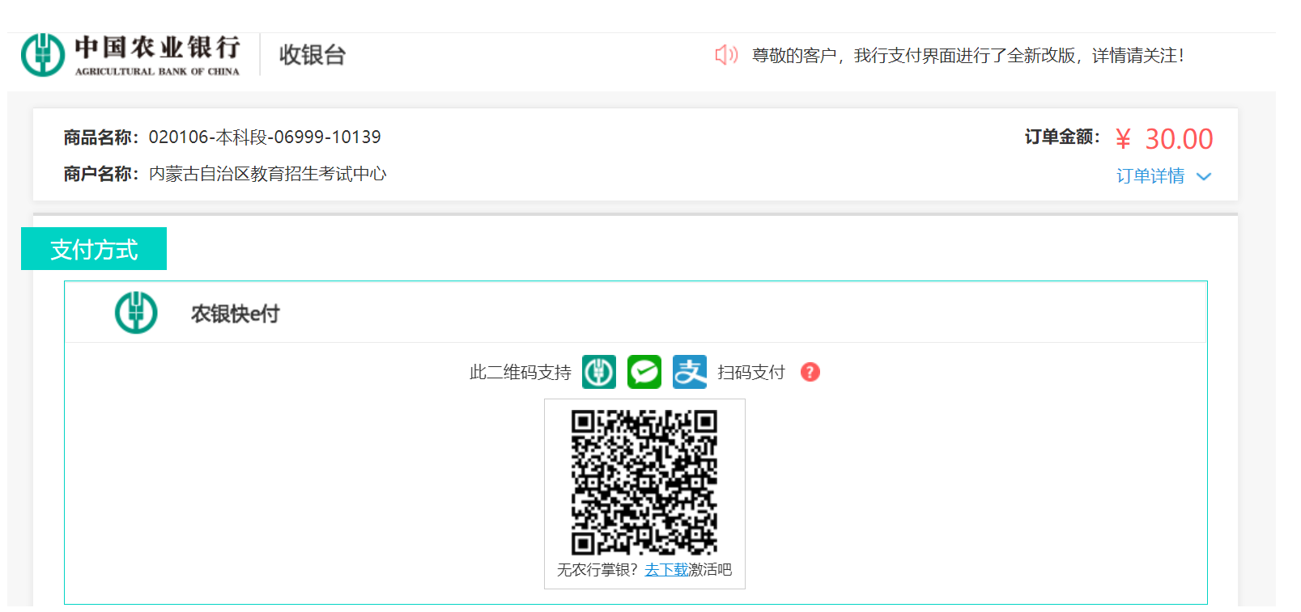
Task: Click the 收银台 cashier title
Action: 312,55
